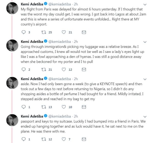Expand options chevron on the passport tweet
Screen dimensions: 153x143
point(145,117)
